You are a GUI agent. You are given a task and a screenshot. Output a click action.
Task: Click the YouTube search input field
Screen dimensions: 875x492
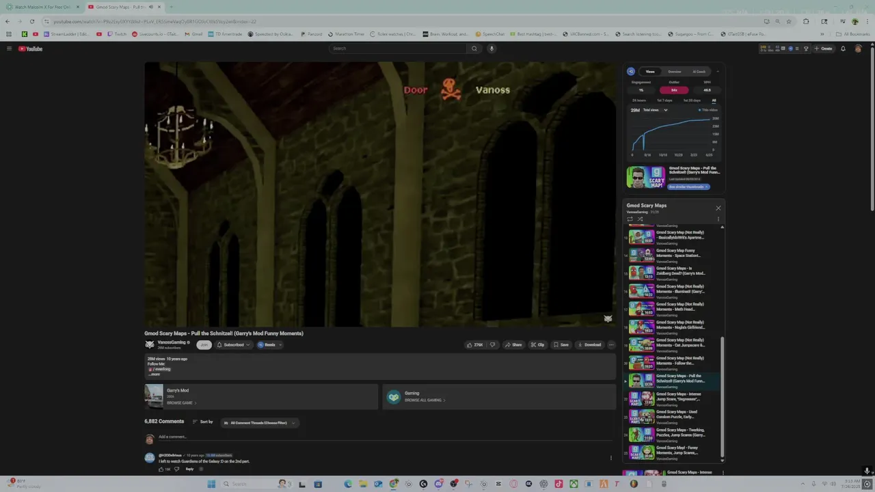[398, 49]
